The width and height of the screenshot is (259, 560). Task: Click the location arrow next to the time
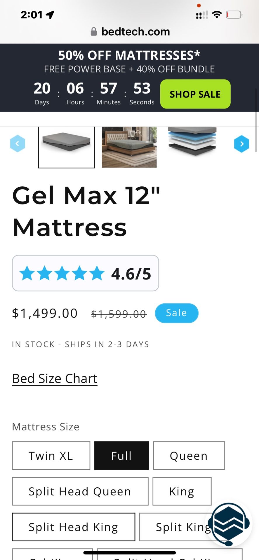pyautogui.click(x=50, y=14)
